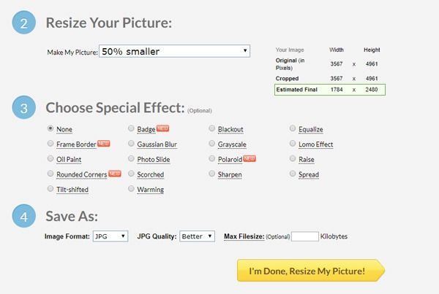
Task: Select the None effect radio button
Action: coord(50,128)
